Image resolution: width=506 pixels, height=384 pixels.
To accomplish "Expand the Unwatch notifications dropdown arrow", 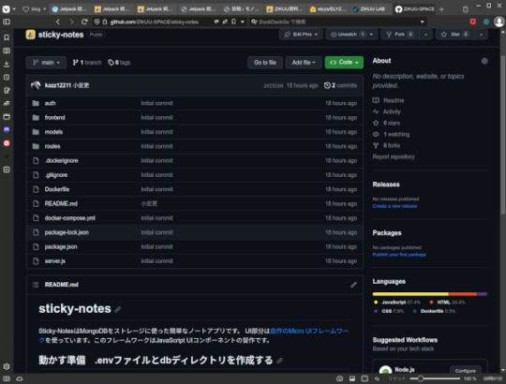I will (x=372, y=34).
